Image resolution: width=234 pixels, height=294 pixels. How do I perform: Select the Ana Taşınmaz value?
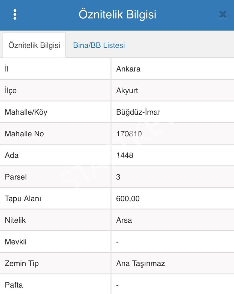[x=140, y=263]
